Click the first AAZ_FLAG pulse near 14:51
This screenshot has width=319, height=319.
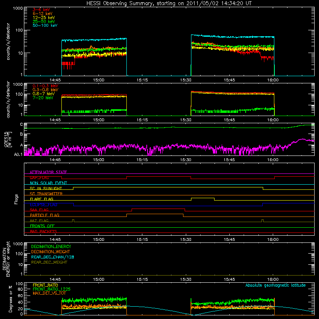tap(73, 221)
